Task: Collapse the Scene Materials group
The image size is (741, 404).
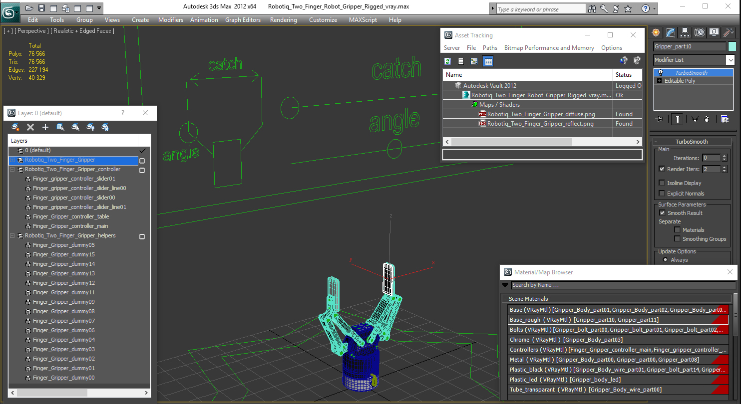Action: coord(505,299)
